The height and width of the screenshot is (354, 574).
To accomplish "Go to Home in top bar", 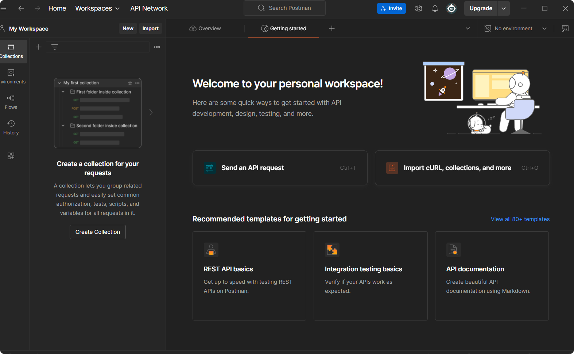I will click(57, 8).
